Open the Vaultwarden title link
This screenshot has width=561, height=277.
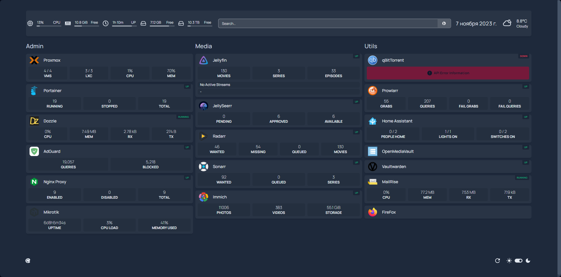[394, 167]
